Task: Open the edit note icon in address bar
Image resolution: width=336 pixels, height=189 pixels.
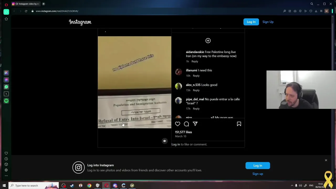Action: point(290,11)
